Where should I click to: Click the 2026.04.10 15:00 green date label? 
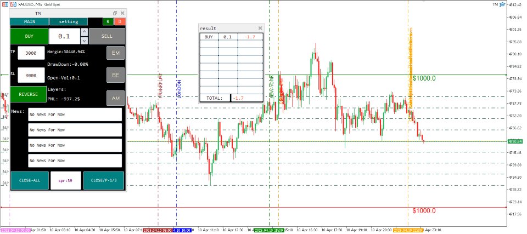click(269, 230)
